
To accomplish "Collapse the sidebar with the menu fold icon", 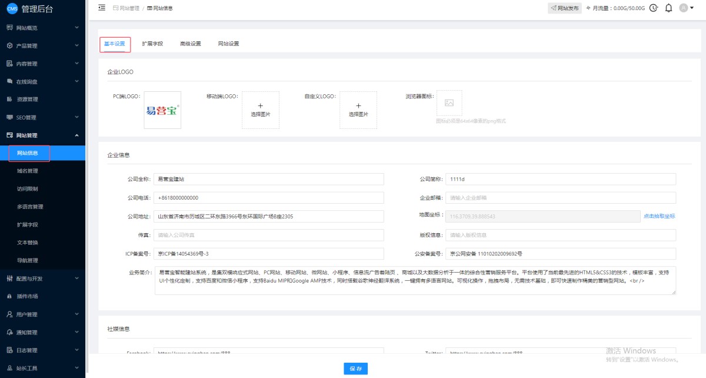I will pyautogui.click(x=102, y=8).
